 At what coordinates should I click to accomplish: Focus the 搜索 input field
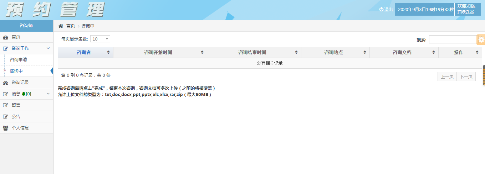(453, 39)
